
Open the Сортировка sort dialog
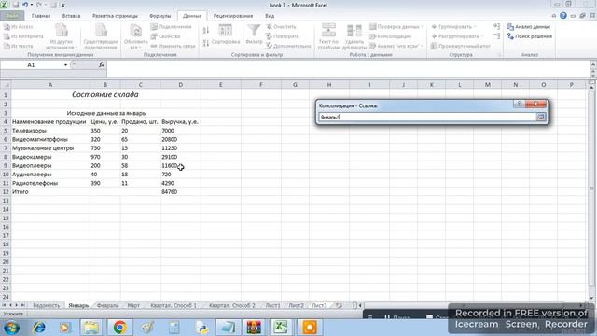tap(226, 35)
